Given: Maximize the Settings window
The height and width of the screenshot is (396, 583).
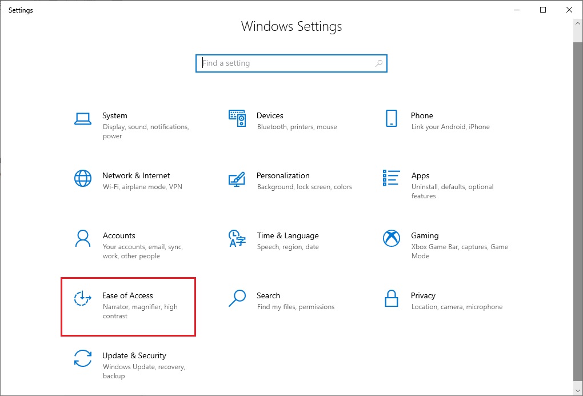Looking at the screenshot, I should point(543,10).
